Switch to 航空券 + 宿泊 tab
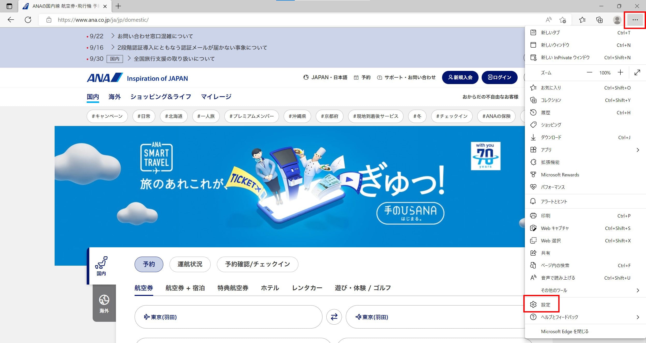The image size is (646, 343). coord(185,288)
